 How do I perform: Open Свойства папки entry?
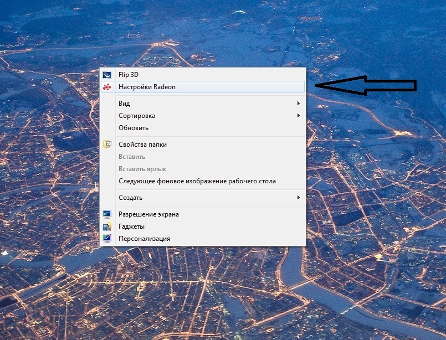click(203, 145)
